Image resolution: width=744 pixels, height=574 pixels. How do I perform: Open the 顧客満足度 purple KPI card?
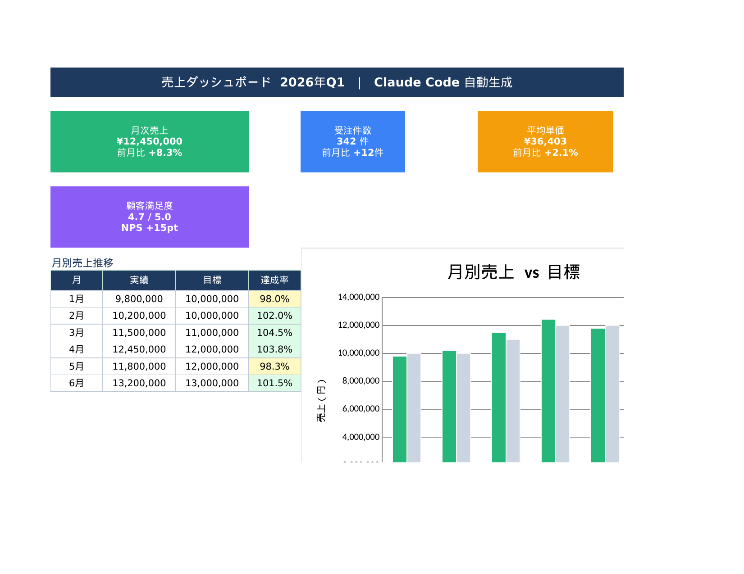149,217
